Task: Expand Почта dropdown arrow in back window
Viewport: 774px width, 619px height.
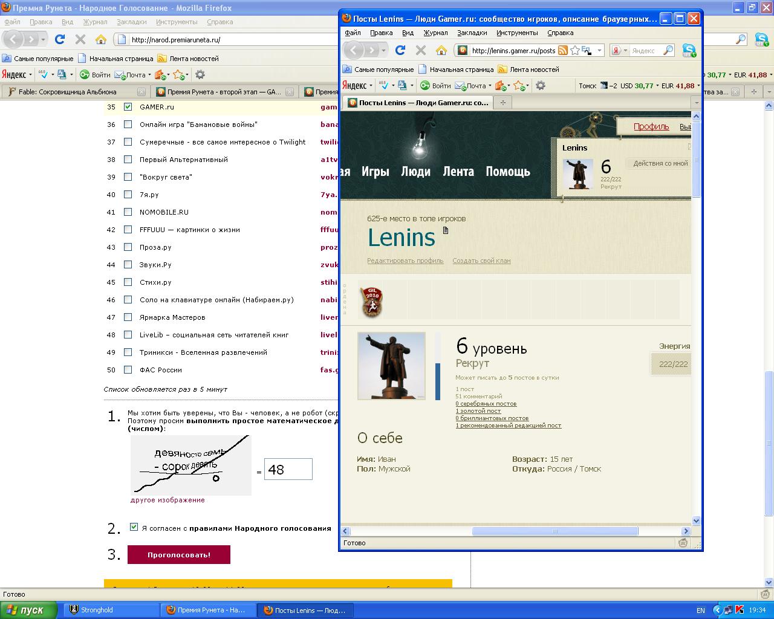Action: [x=150, y=75]
